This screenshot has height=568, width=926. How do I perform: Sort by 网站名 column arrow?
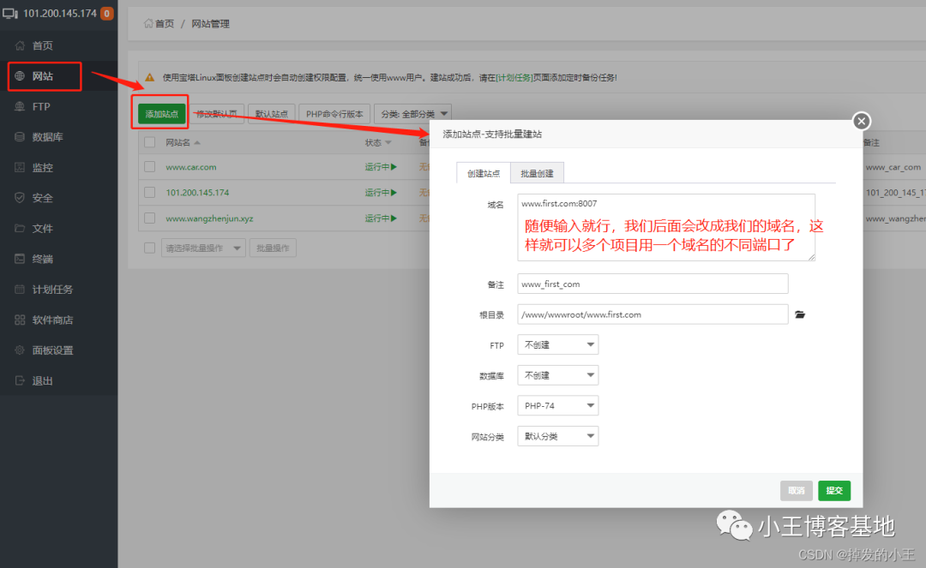coord(197,143)
